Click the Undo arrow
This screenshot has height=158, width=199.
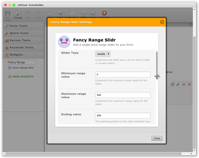click(28, 13)
